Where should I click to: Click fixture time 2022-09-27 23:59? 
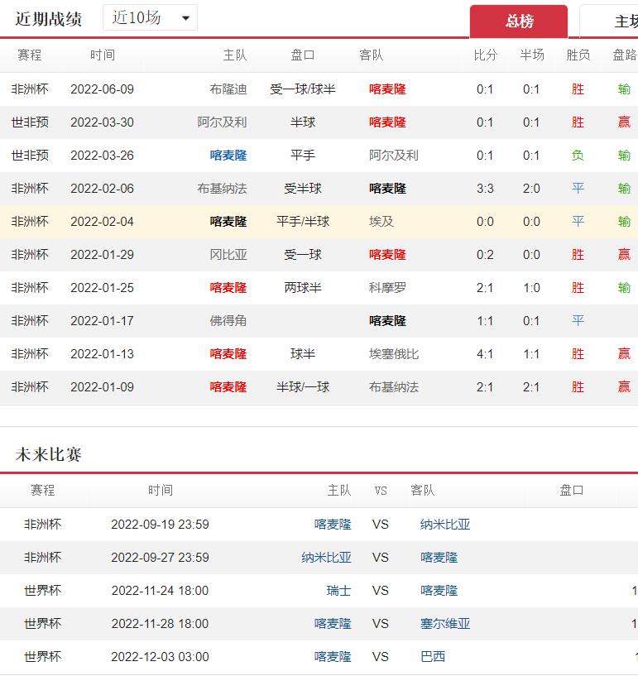(x=160, y=558)
